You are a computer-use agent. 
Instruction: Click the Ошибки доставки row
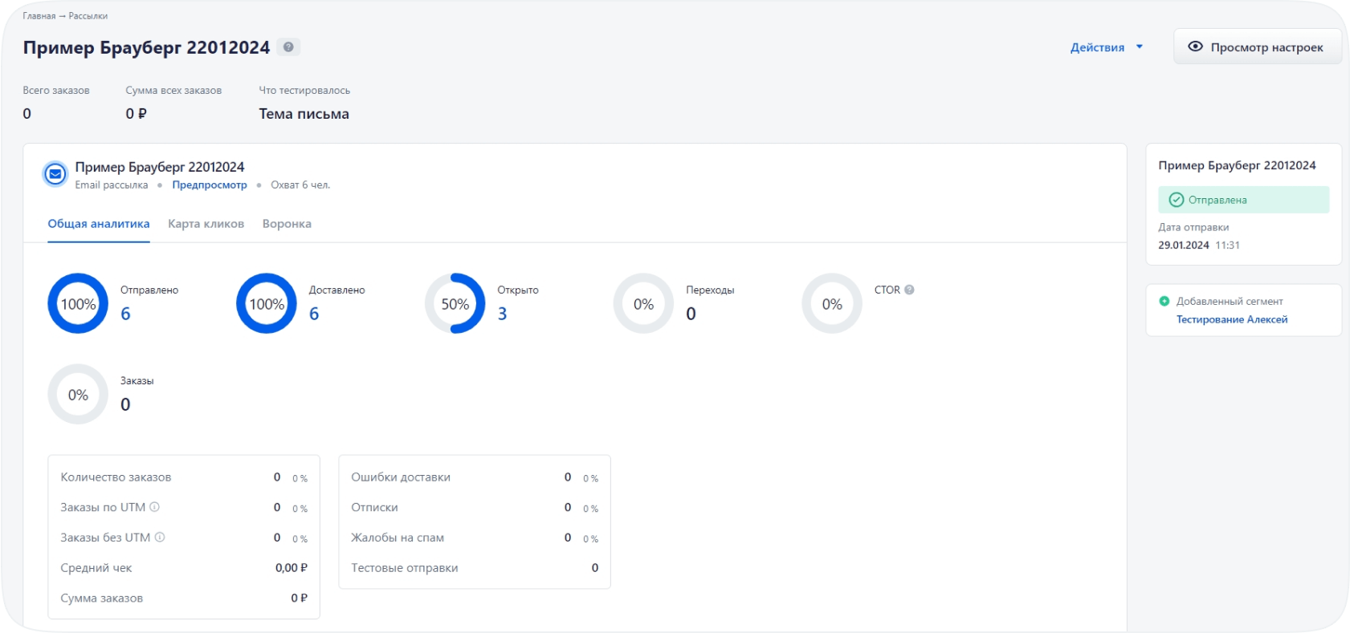(x=475, y=477)
